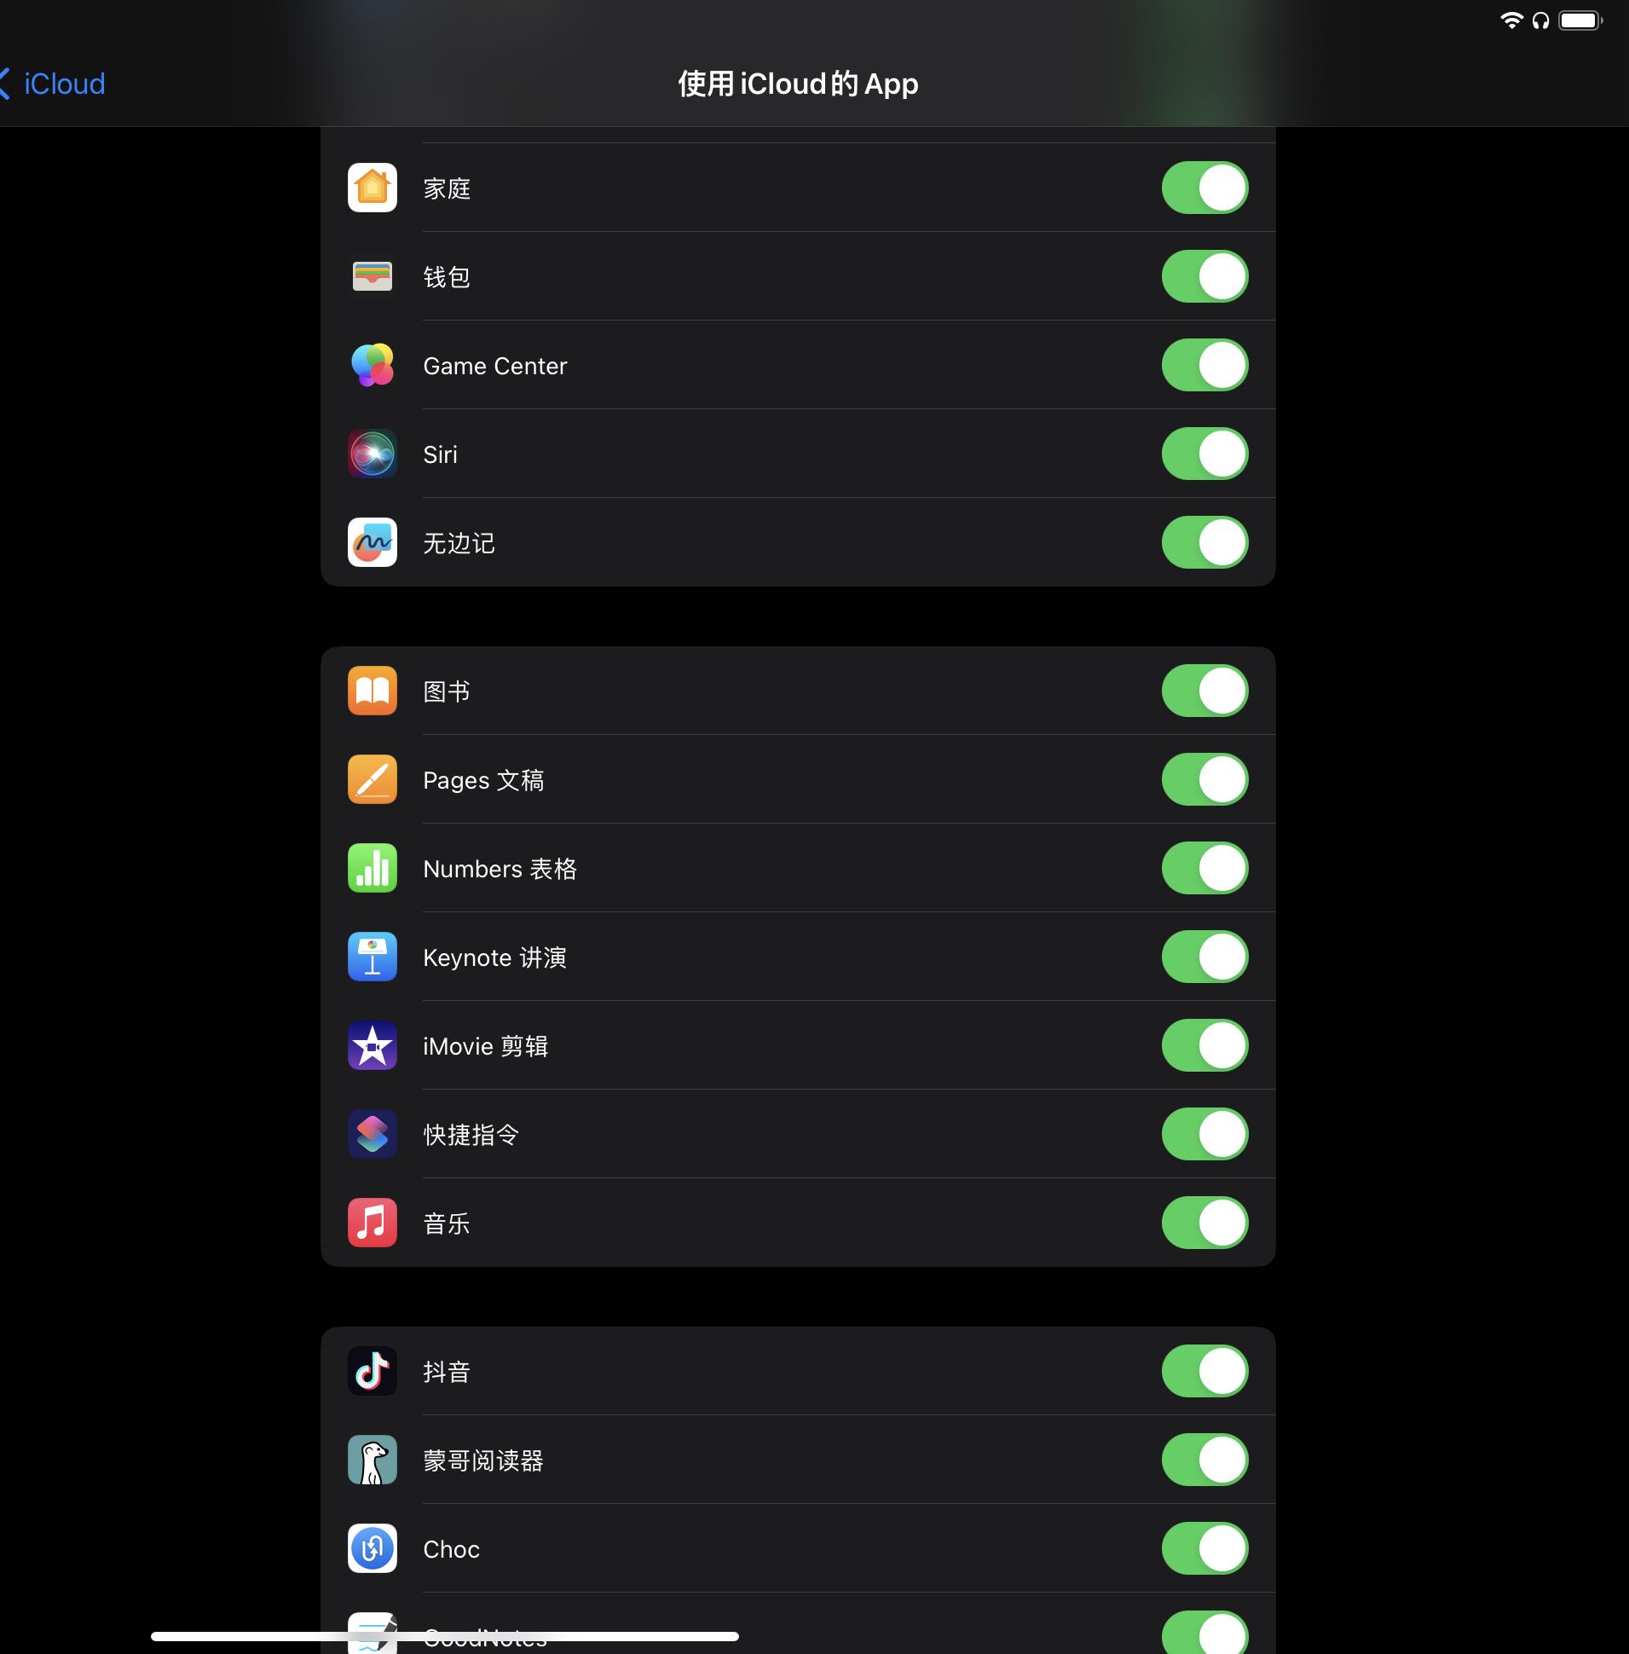Go back to the iCloud settings page
Image resolution: width=1629 pixels, height=1654 pixels.
click(53, 84)
